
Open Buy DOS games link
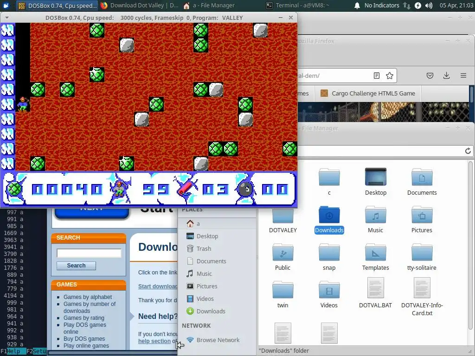pos(84,339)
